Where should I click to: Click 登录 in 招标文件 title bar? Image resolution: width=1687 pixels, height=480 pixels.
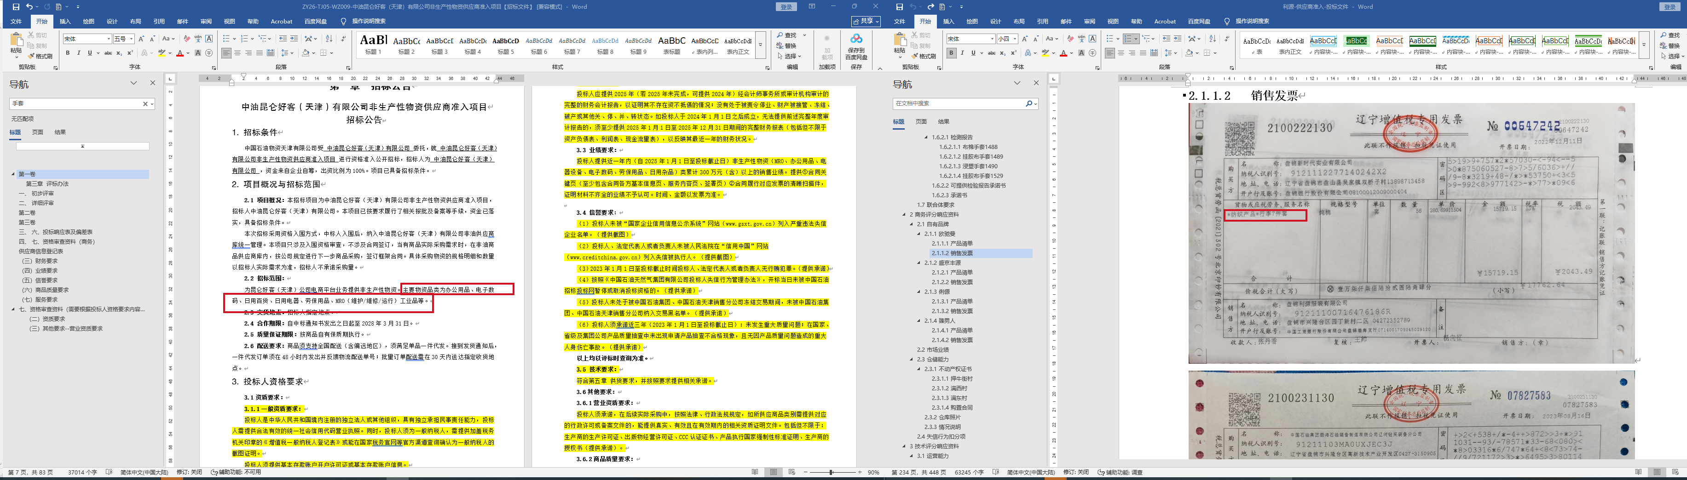pos(786,6)
